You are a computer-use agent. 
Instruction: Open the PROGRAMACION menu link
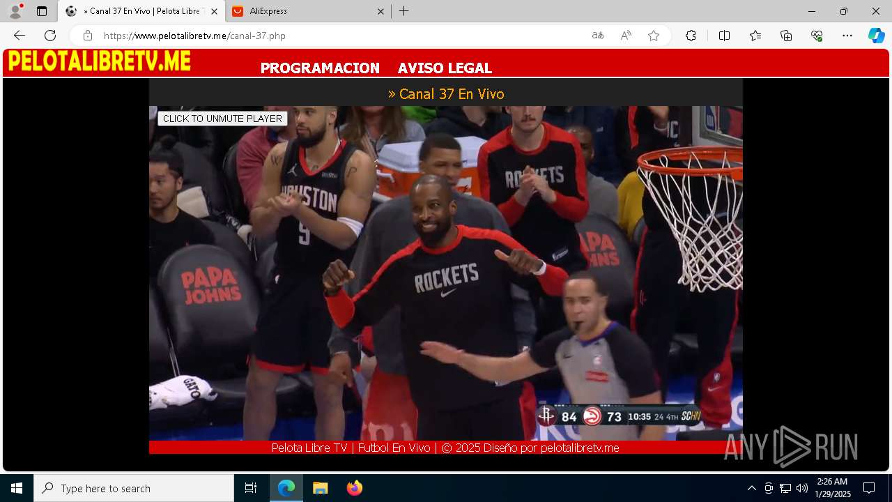pos(320,68)
